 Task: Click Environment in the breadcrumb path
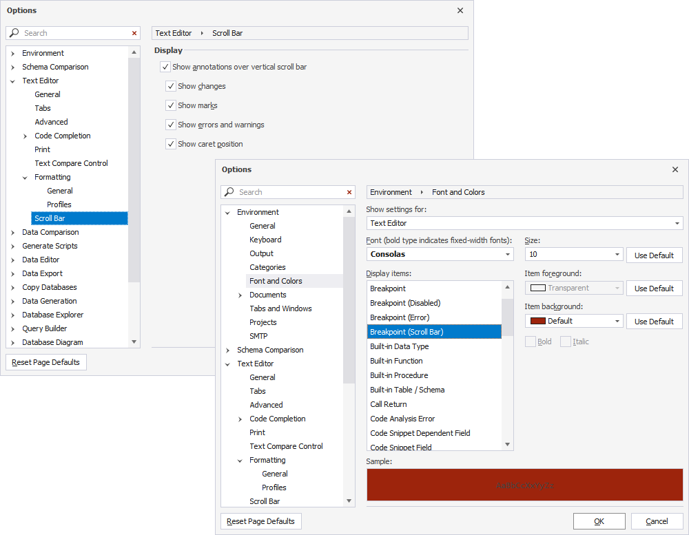tap(390, 192)
